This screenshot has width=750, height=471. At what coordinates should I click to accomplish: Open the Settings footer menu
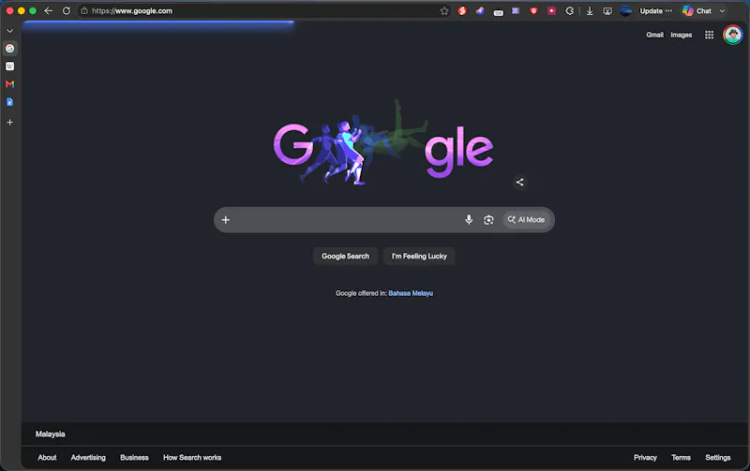click(717, 458)
